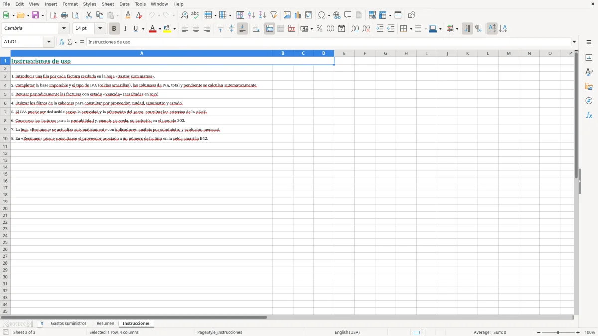The image size is (598, 336).
Task: Click the Copy icon
Action: [100, 15]
